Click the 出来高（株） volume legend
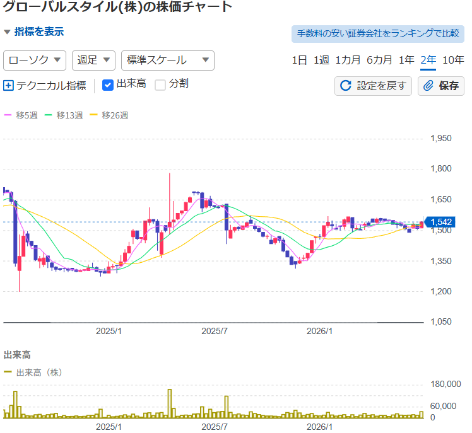Image resolution: width=472 pixels, height=433 pixels. coord(33,373)
